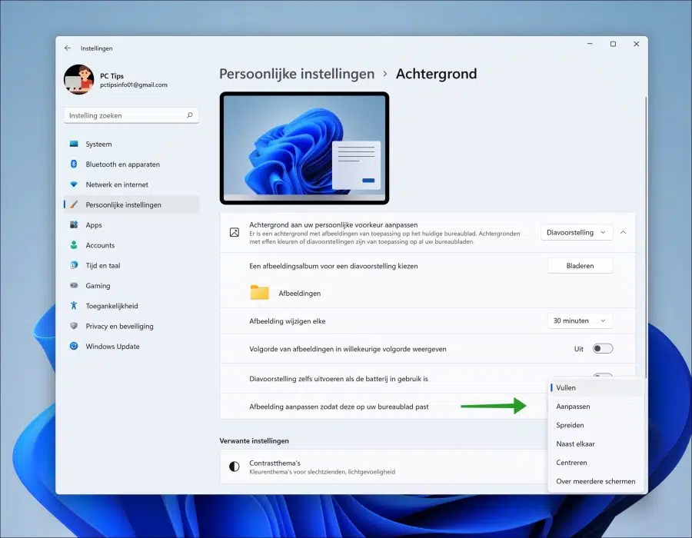Click Persoonlijke instellingen breadcrumb link

tap(297, 74)
